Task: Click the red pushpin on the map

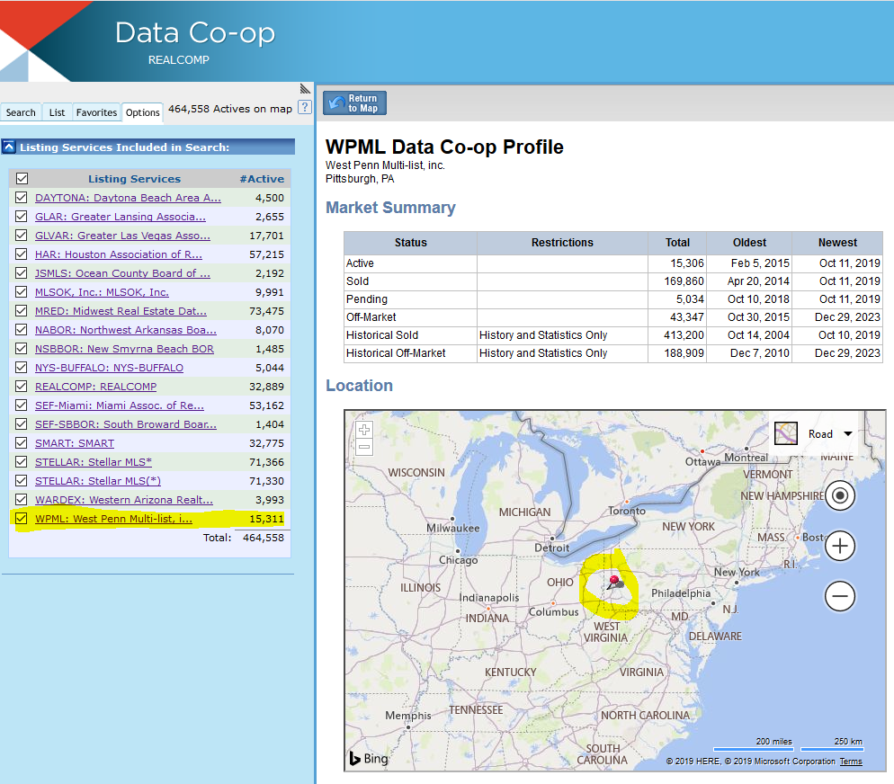Action: click(614, 582)
